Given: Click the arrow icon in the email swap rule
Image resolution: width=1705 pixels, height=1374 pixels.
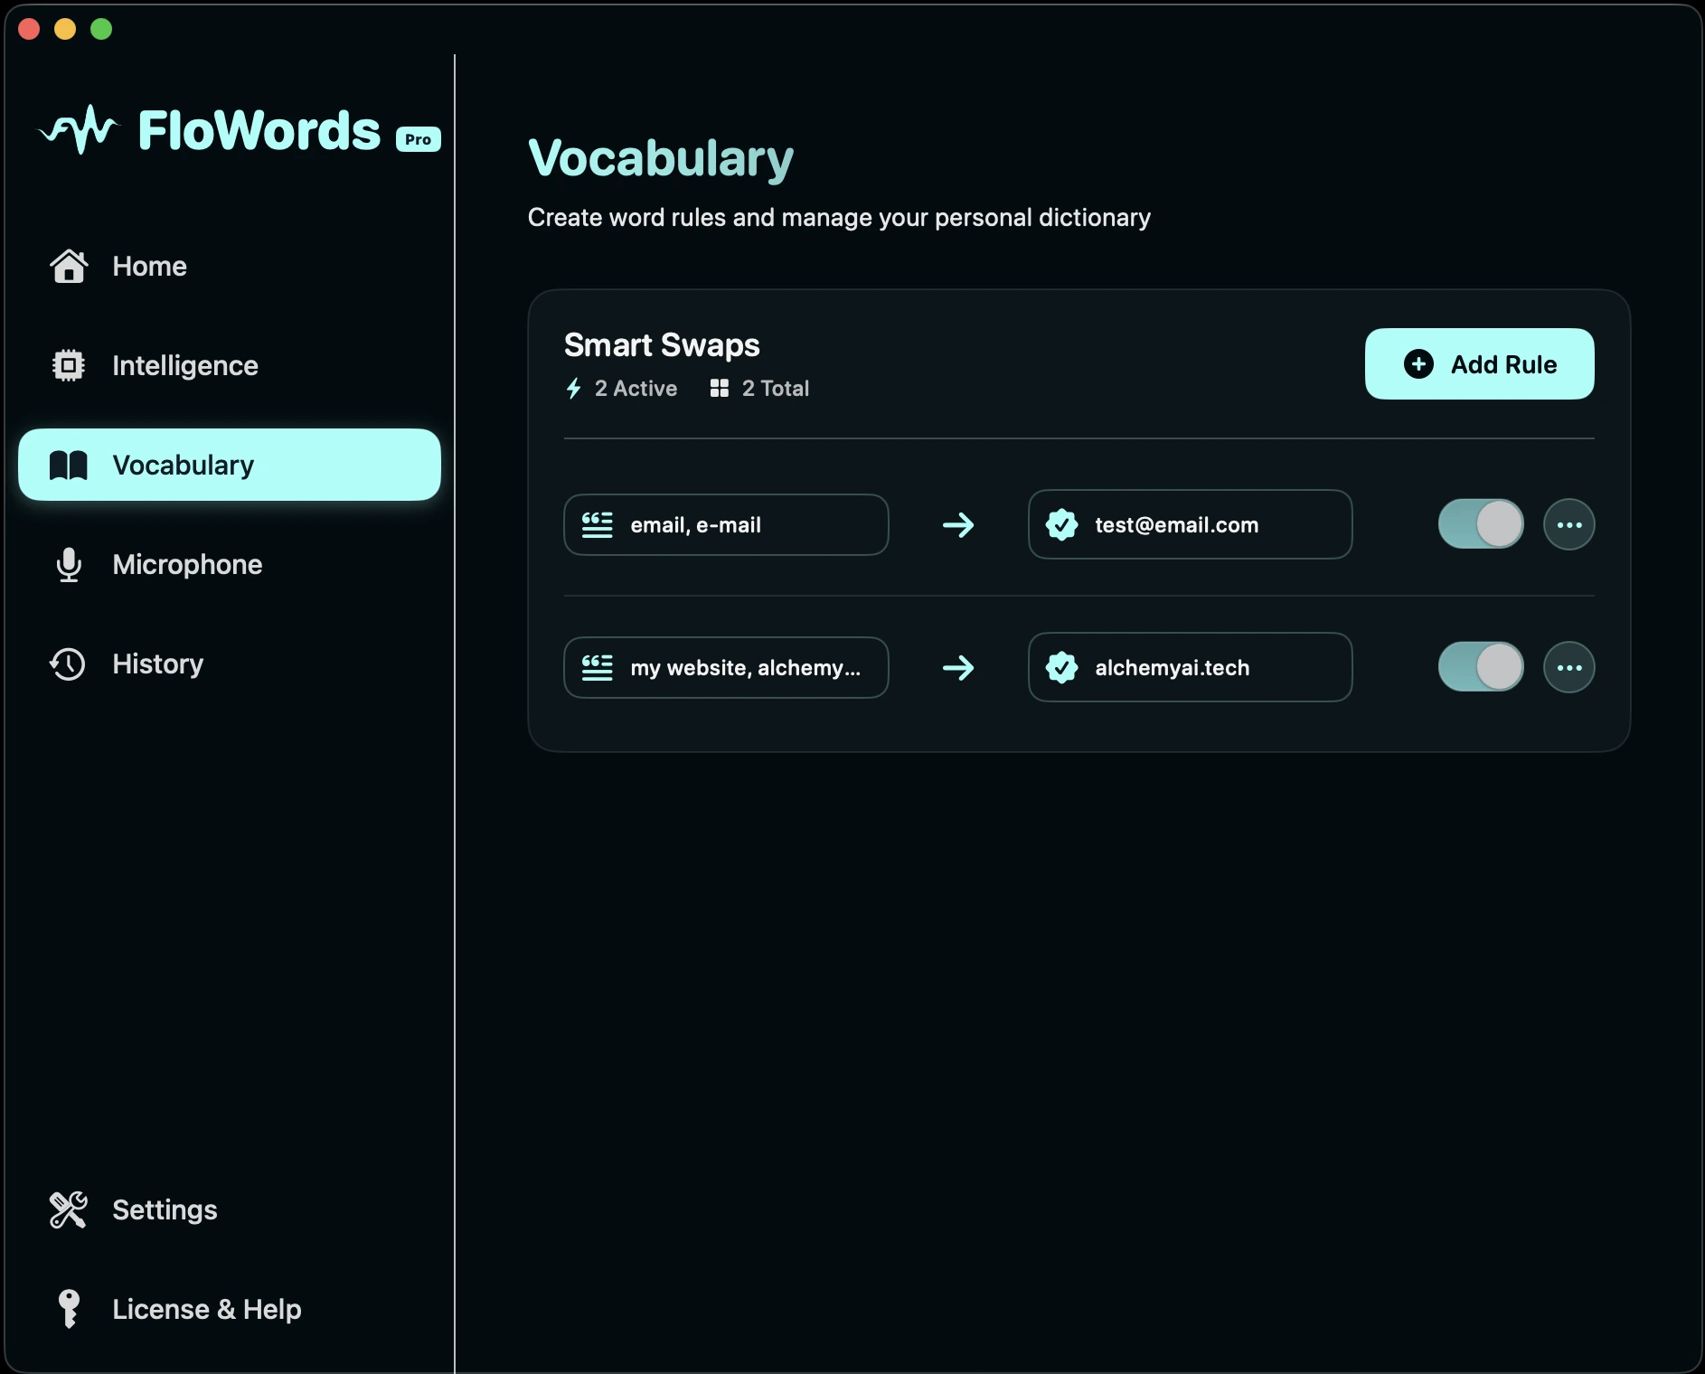Looking at the screenshot, I should coord(958,524).
